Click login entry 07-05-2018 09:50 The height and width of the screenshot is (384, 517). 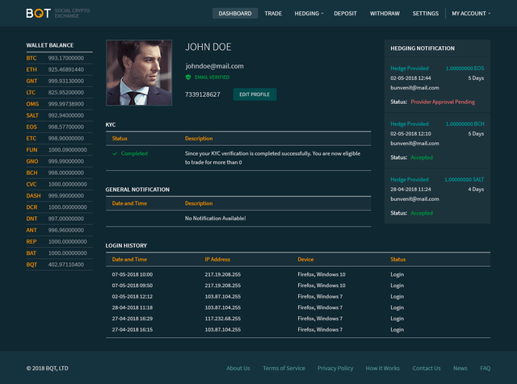click(x=132, y=286)
